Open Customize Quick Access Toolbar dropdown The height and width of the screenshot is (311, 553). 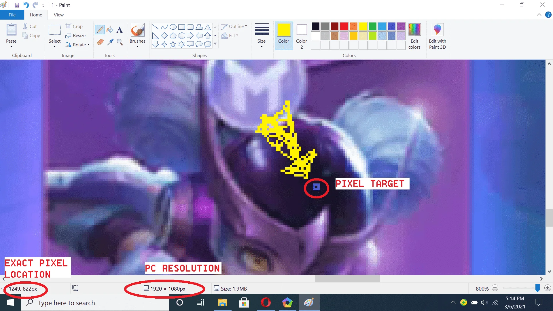pyautogui.click(x=43, y=5)
